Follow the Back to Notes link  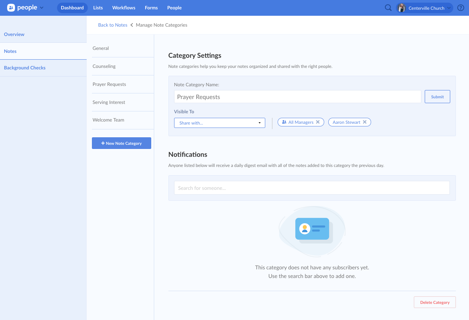(113, 25)
